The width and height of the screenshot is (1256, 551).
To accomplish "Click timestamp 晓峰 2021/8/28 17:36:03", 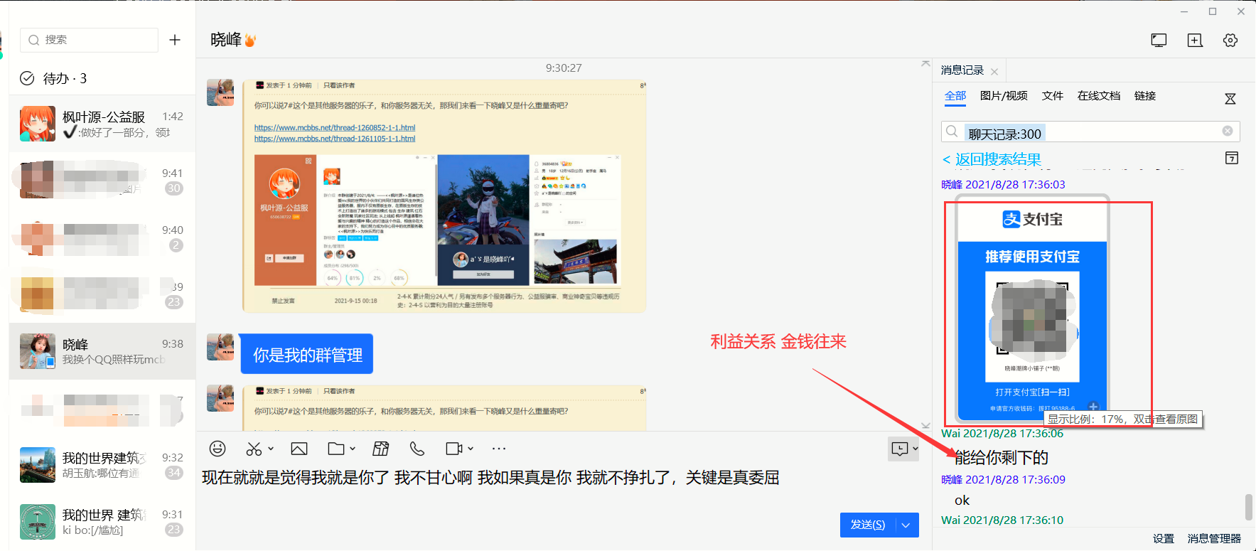I will point(1004,185).
